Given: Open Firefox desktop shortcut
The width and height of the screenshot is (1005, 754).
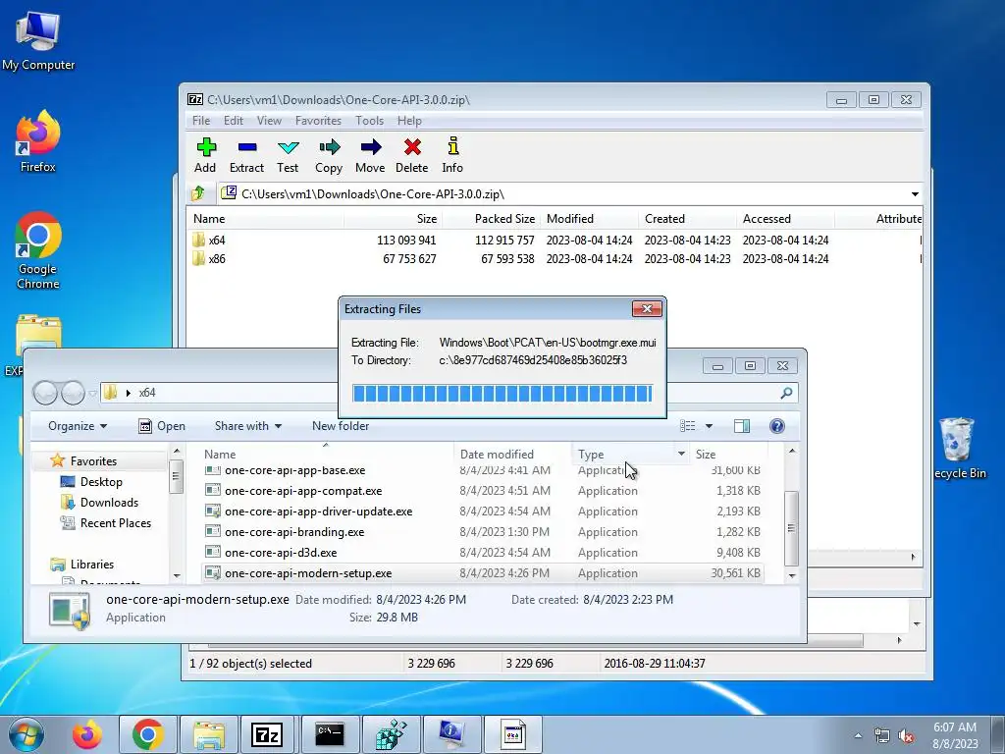Looking at the screenshot, I should tap(38, 141).
